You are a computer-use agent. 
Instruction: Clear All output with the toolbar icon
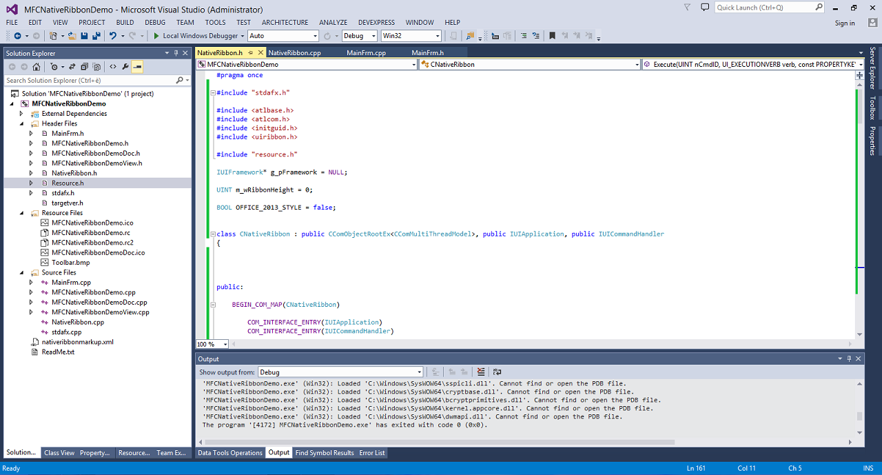point(481,372)
